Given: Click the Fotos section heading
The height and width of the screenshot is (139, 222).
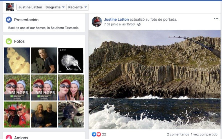Looking at the screenshot, I should (x=19, y=41).
